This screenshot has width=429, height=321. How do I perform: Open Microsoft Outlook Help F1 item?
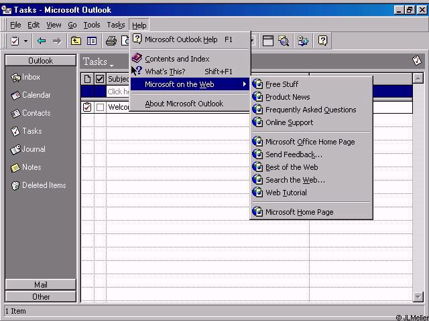coord(190,39)
